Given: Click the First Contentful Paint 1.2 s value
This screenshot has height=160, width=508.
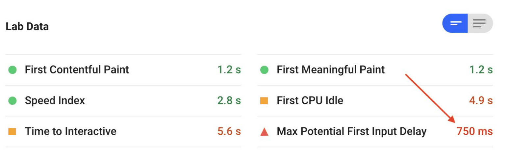Looking at the screenshot, I should point(229,70).
